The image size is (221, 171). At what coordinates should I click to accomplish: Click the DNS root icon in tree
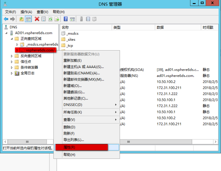[x=6, y=27]
